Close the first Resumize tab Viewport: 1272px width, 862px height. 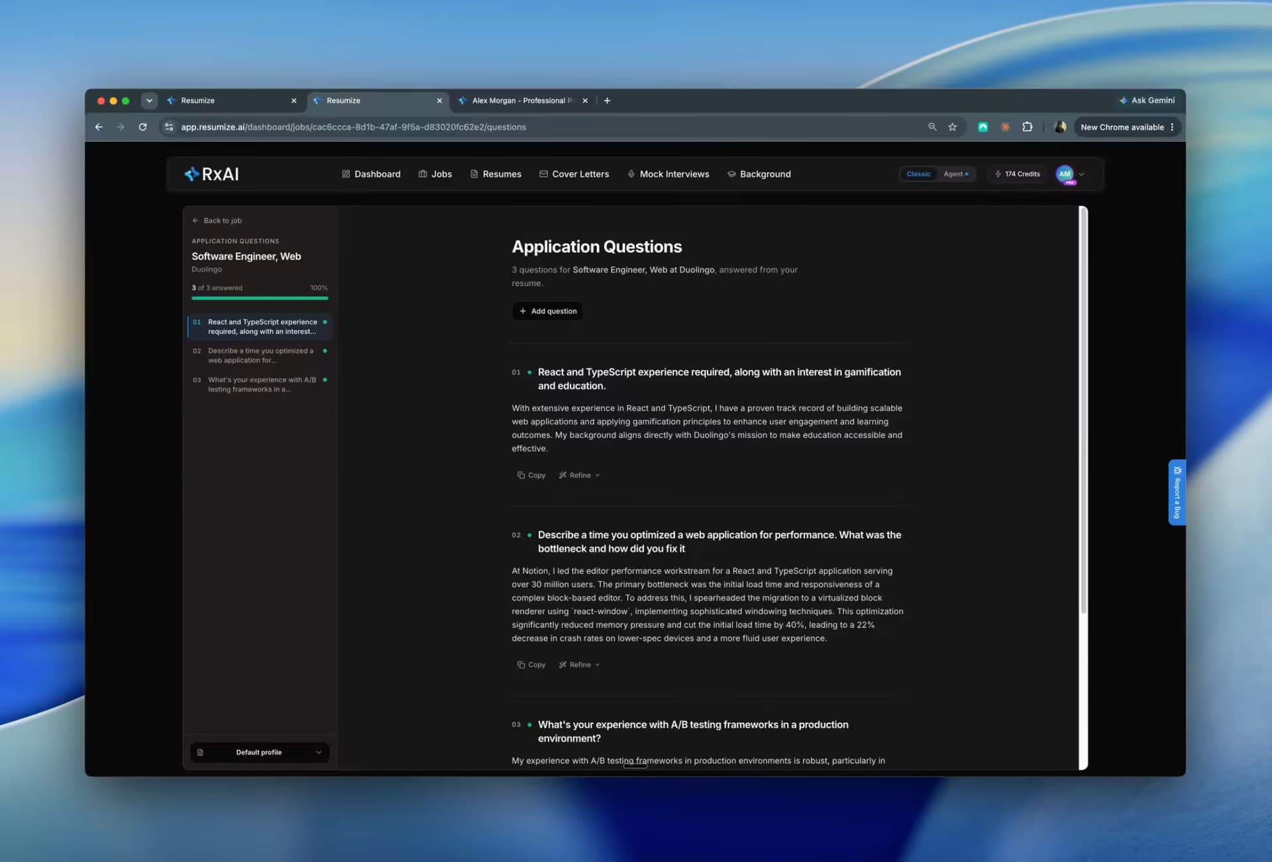293,101
